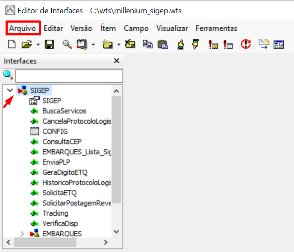Select EnviaPLP in the tree

click(x=56, y=162)
